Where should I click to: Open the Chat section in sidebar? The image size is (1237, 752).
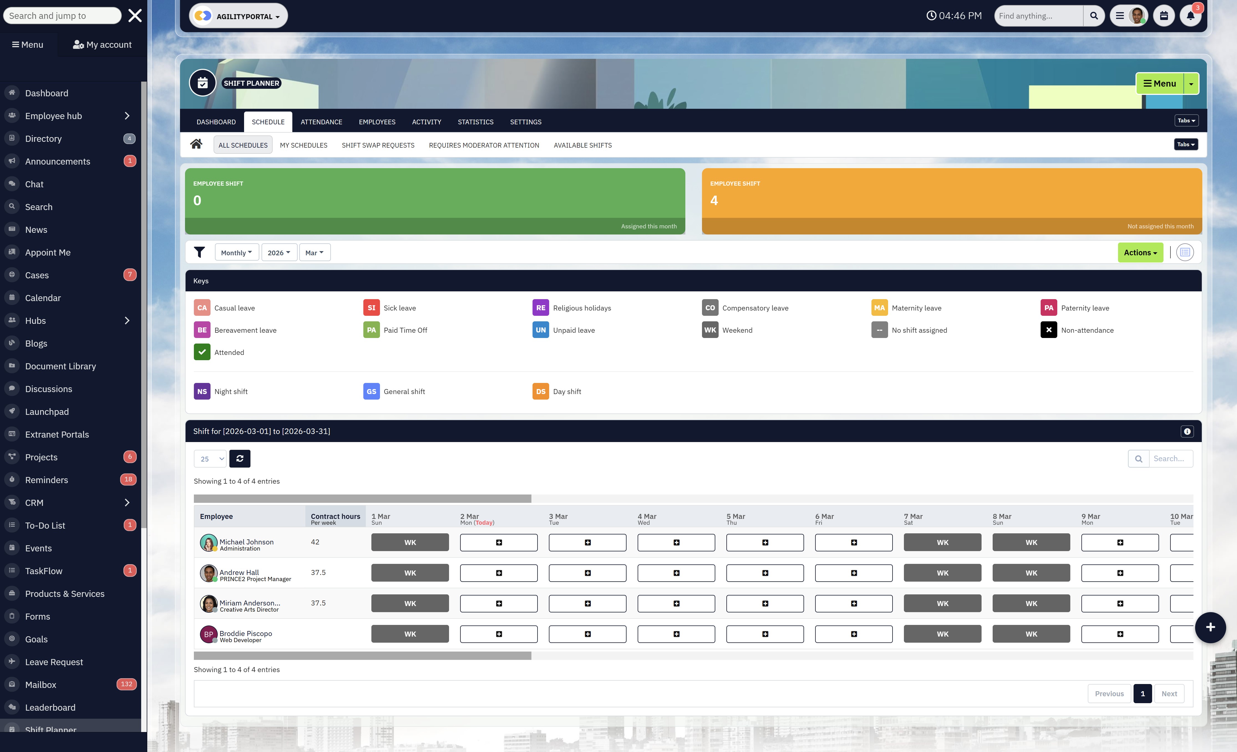coord(34,184)
